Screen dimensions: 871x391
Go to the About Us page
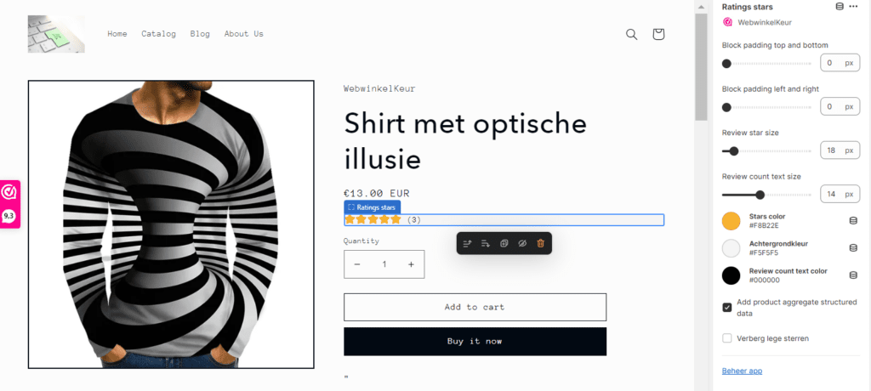tap(244, 34)
